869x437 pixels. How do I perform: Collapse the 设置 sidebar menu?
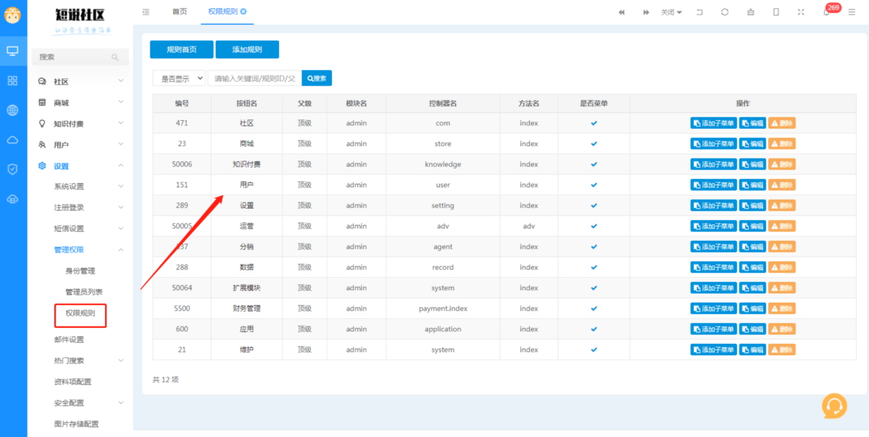[80, 166]
